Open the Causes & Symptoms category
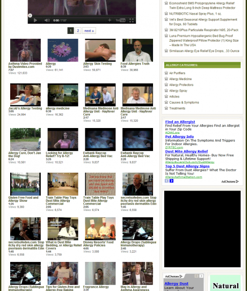The height and width of the screenshot is (291, 247). click(x=184, y=102)
